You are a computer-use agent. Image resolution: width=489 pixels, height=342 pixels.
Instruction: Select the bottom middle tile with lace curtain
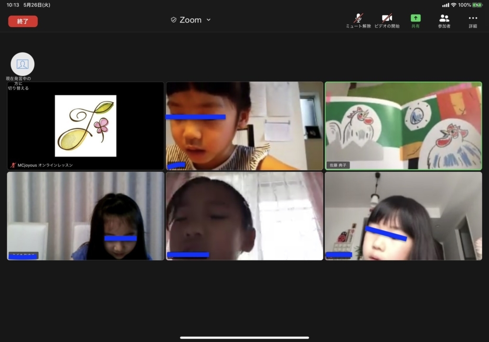pos(244,216)
